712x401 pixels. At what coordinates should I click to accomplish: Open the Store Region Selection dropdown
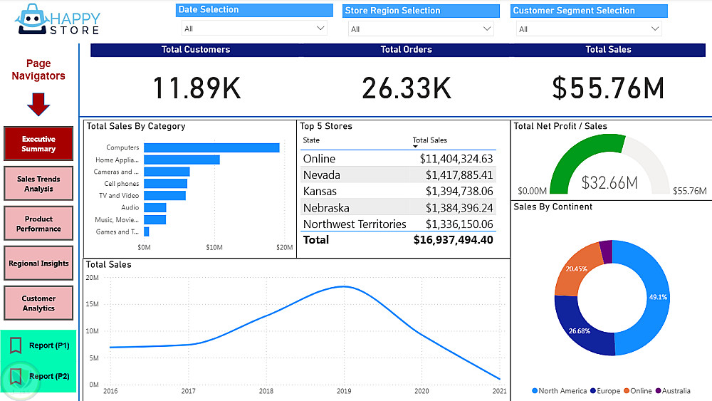click(421, 28)
